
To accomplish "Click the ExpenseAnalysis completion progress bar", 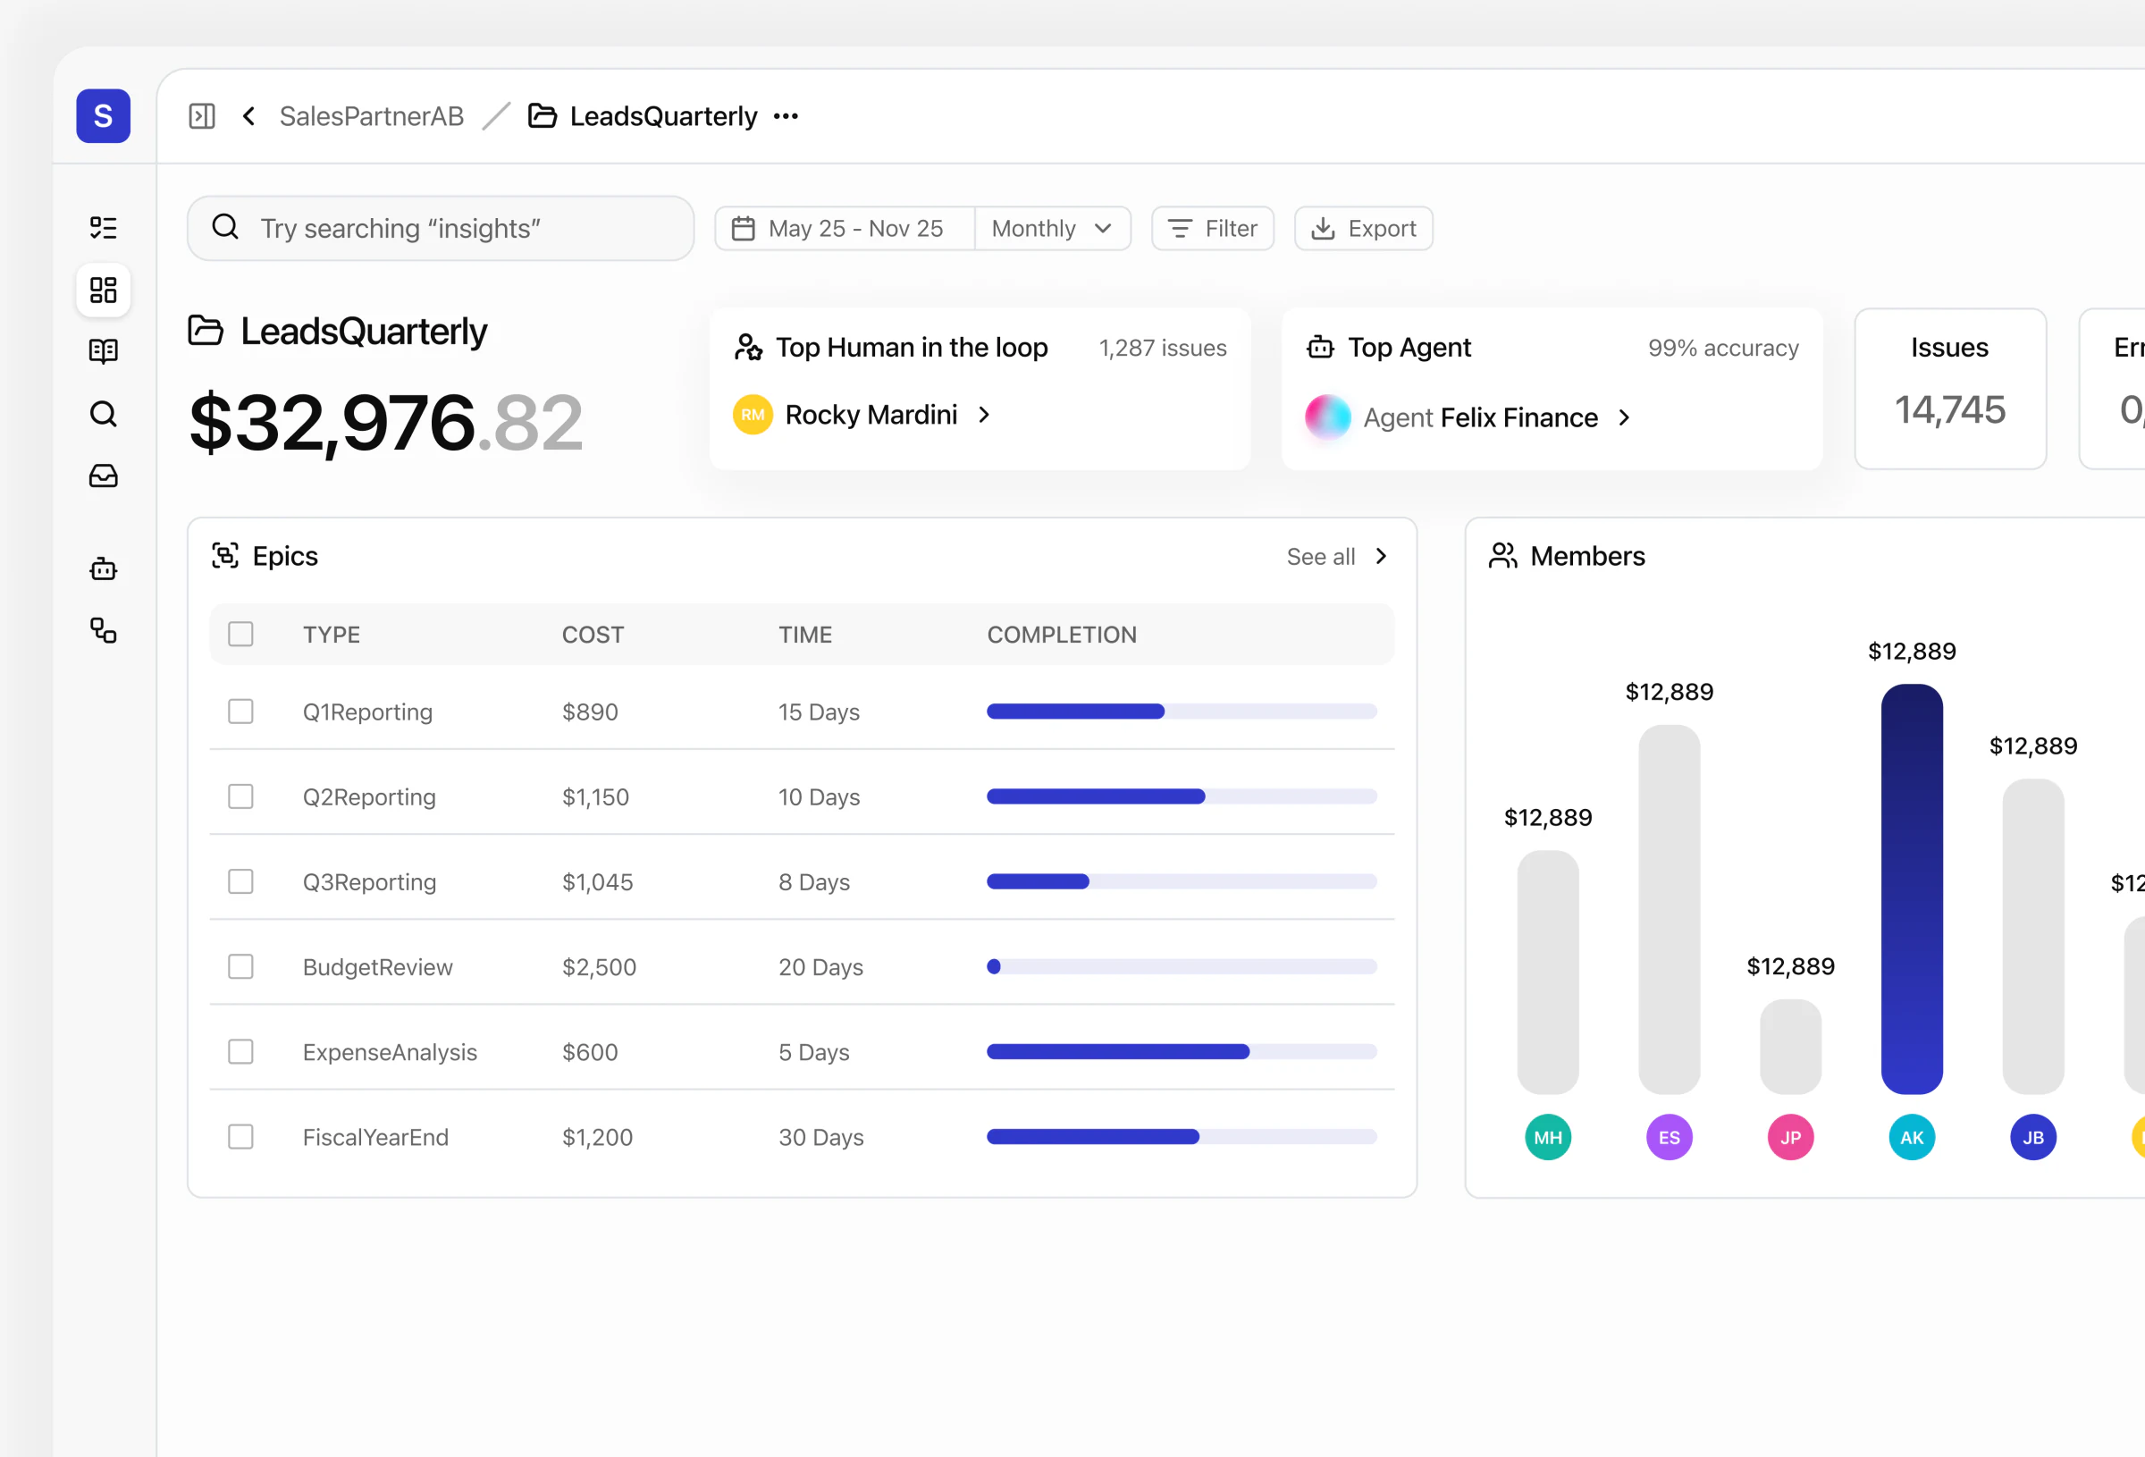I will (x=1182, y=1052).
